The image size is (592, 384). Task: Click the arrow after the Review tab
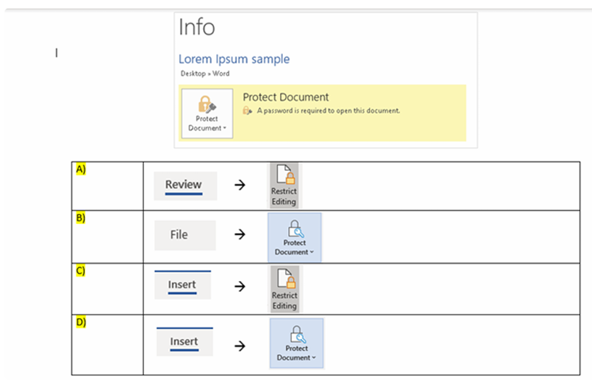coord(239,185)
